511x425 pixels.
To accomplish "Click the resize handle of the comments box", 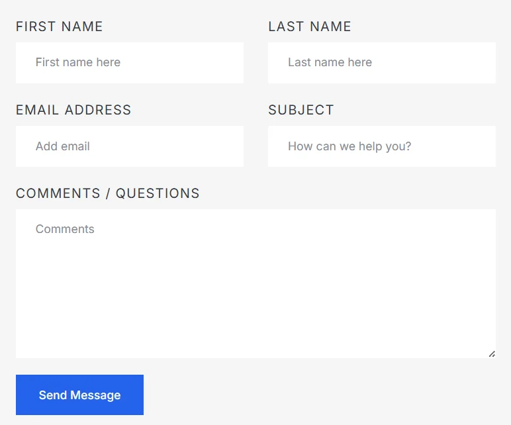I will [x=492, y=354].
